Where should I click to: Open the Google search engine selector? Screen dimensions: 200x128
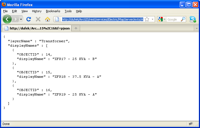pos(162,19)
